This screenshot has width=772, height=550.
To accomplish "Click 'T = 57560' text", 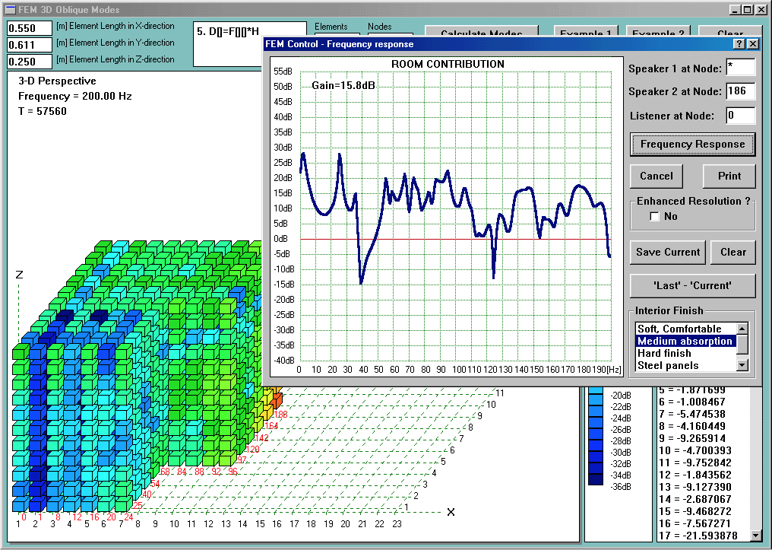I will pyautogui.click(x=43, y=111).
